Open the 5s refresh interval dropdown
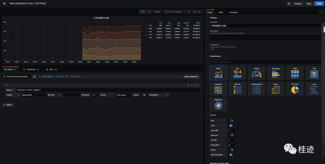 click(200, 12)
